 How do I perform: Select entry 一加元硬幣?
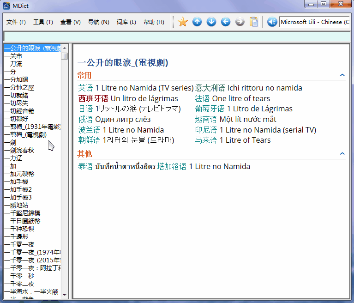click(19, 174)
